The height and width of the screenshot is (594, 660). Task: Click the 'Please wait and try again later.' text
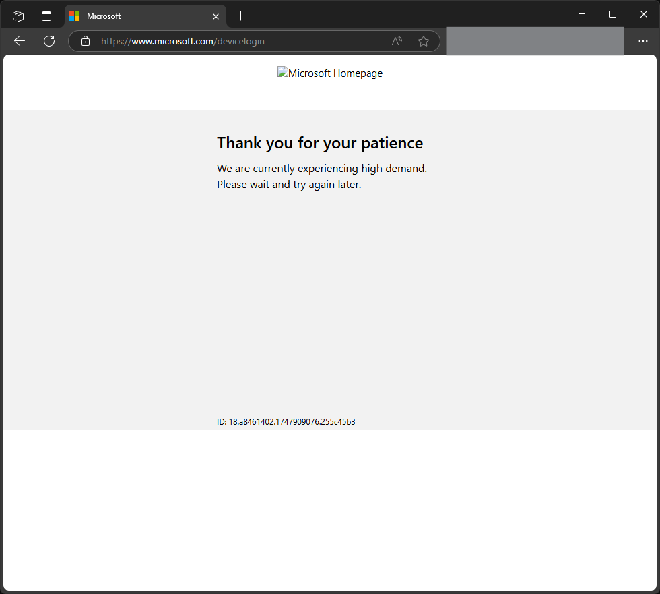(289, 185)
